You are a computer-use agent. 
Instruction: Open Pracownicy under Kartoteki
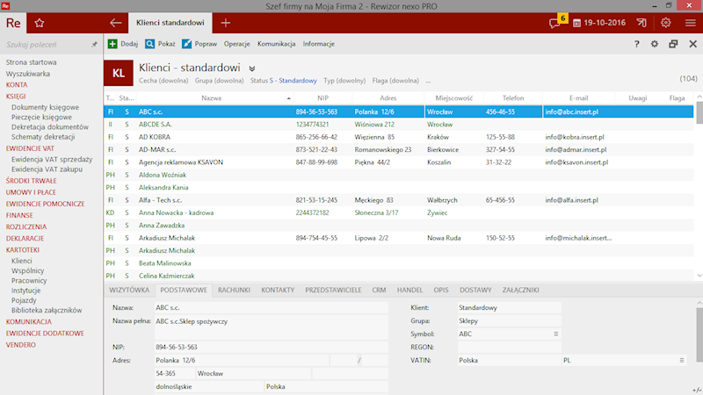(x=29, y=281)
